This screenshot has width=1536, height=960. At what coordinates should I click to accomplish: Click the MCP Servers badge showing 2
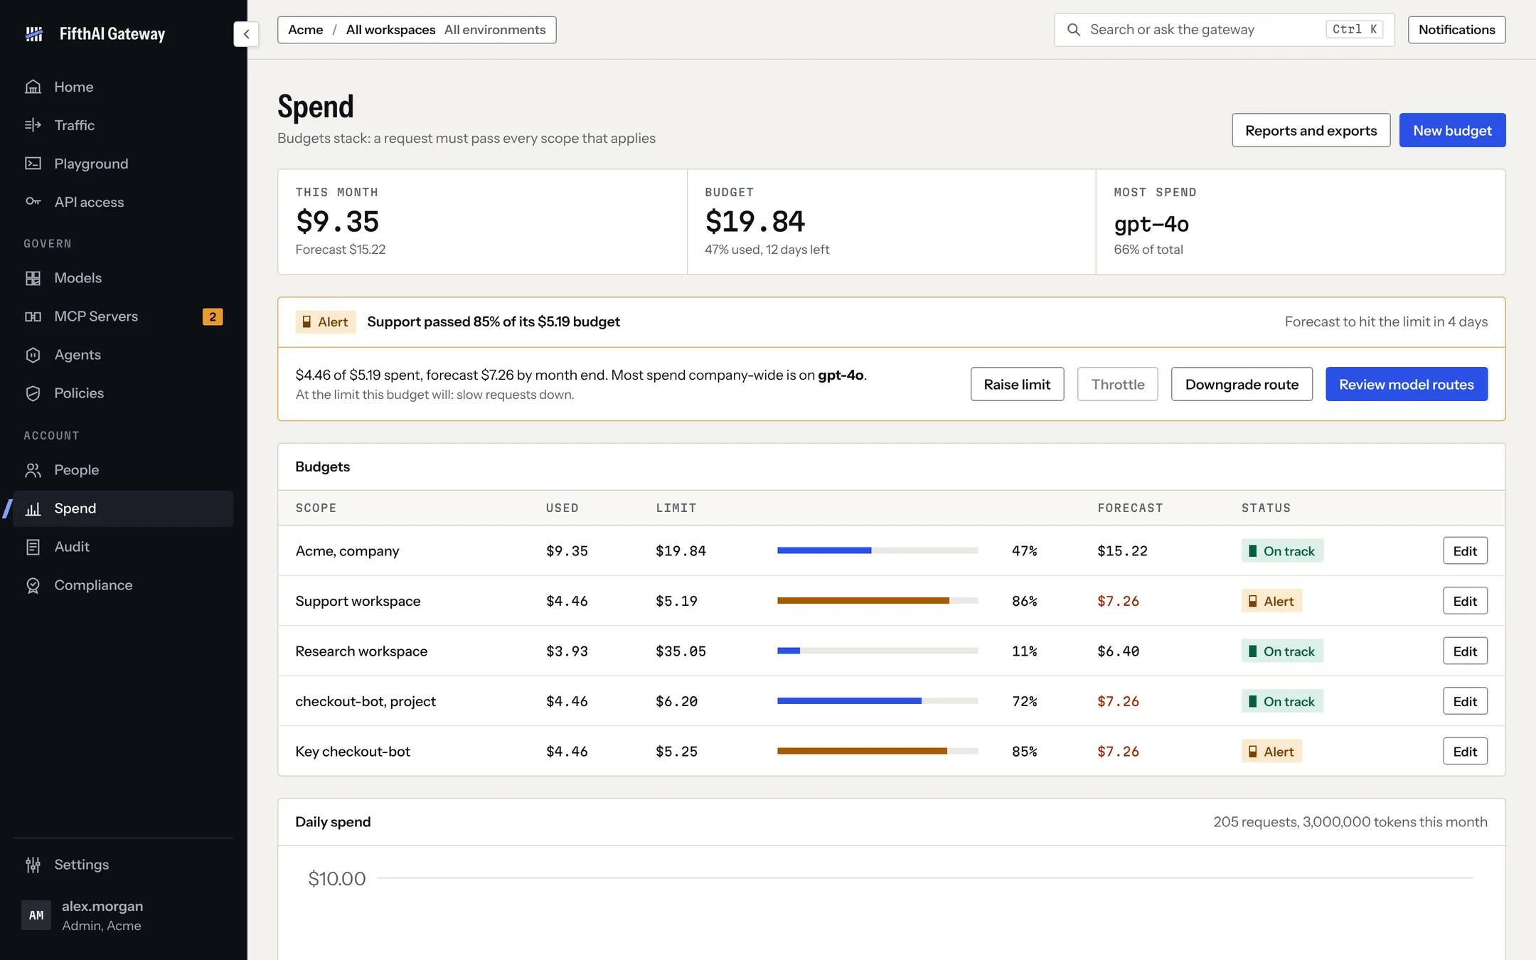tap(213, 316)
